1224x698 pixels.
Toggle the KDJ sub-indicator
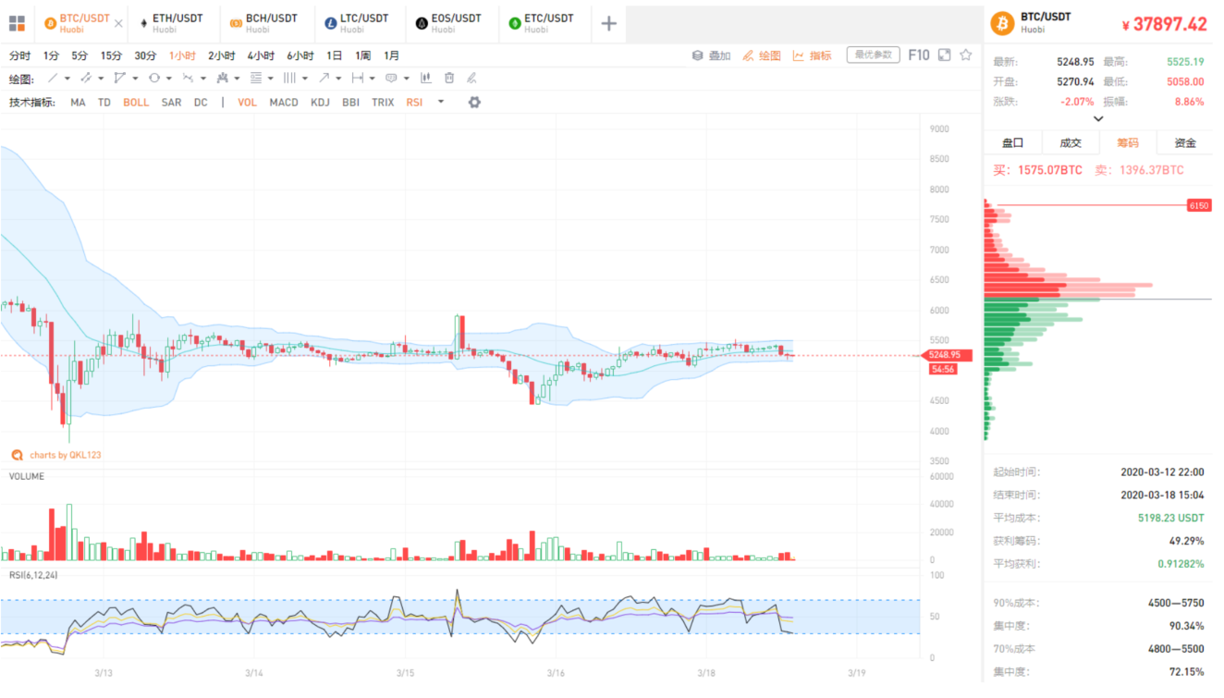coord(320,103)
